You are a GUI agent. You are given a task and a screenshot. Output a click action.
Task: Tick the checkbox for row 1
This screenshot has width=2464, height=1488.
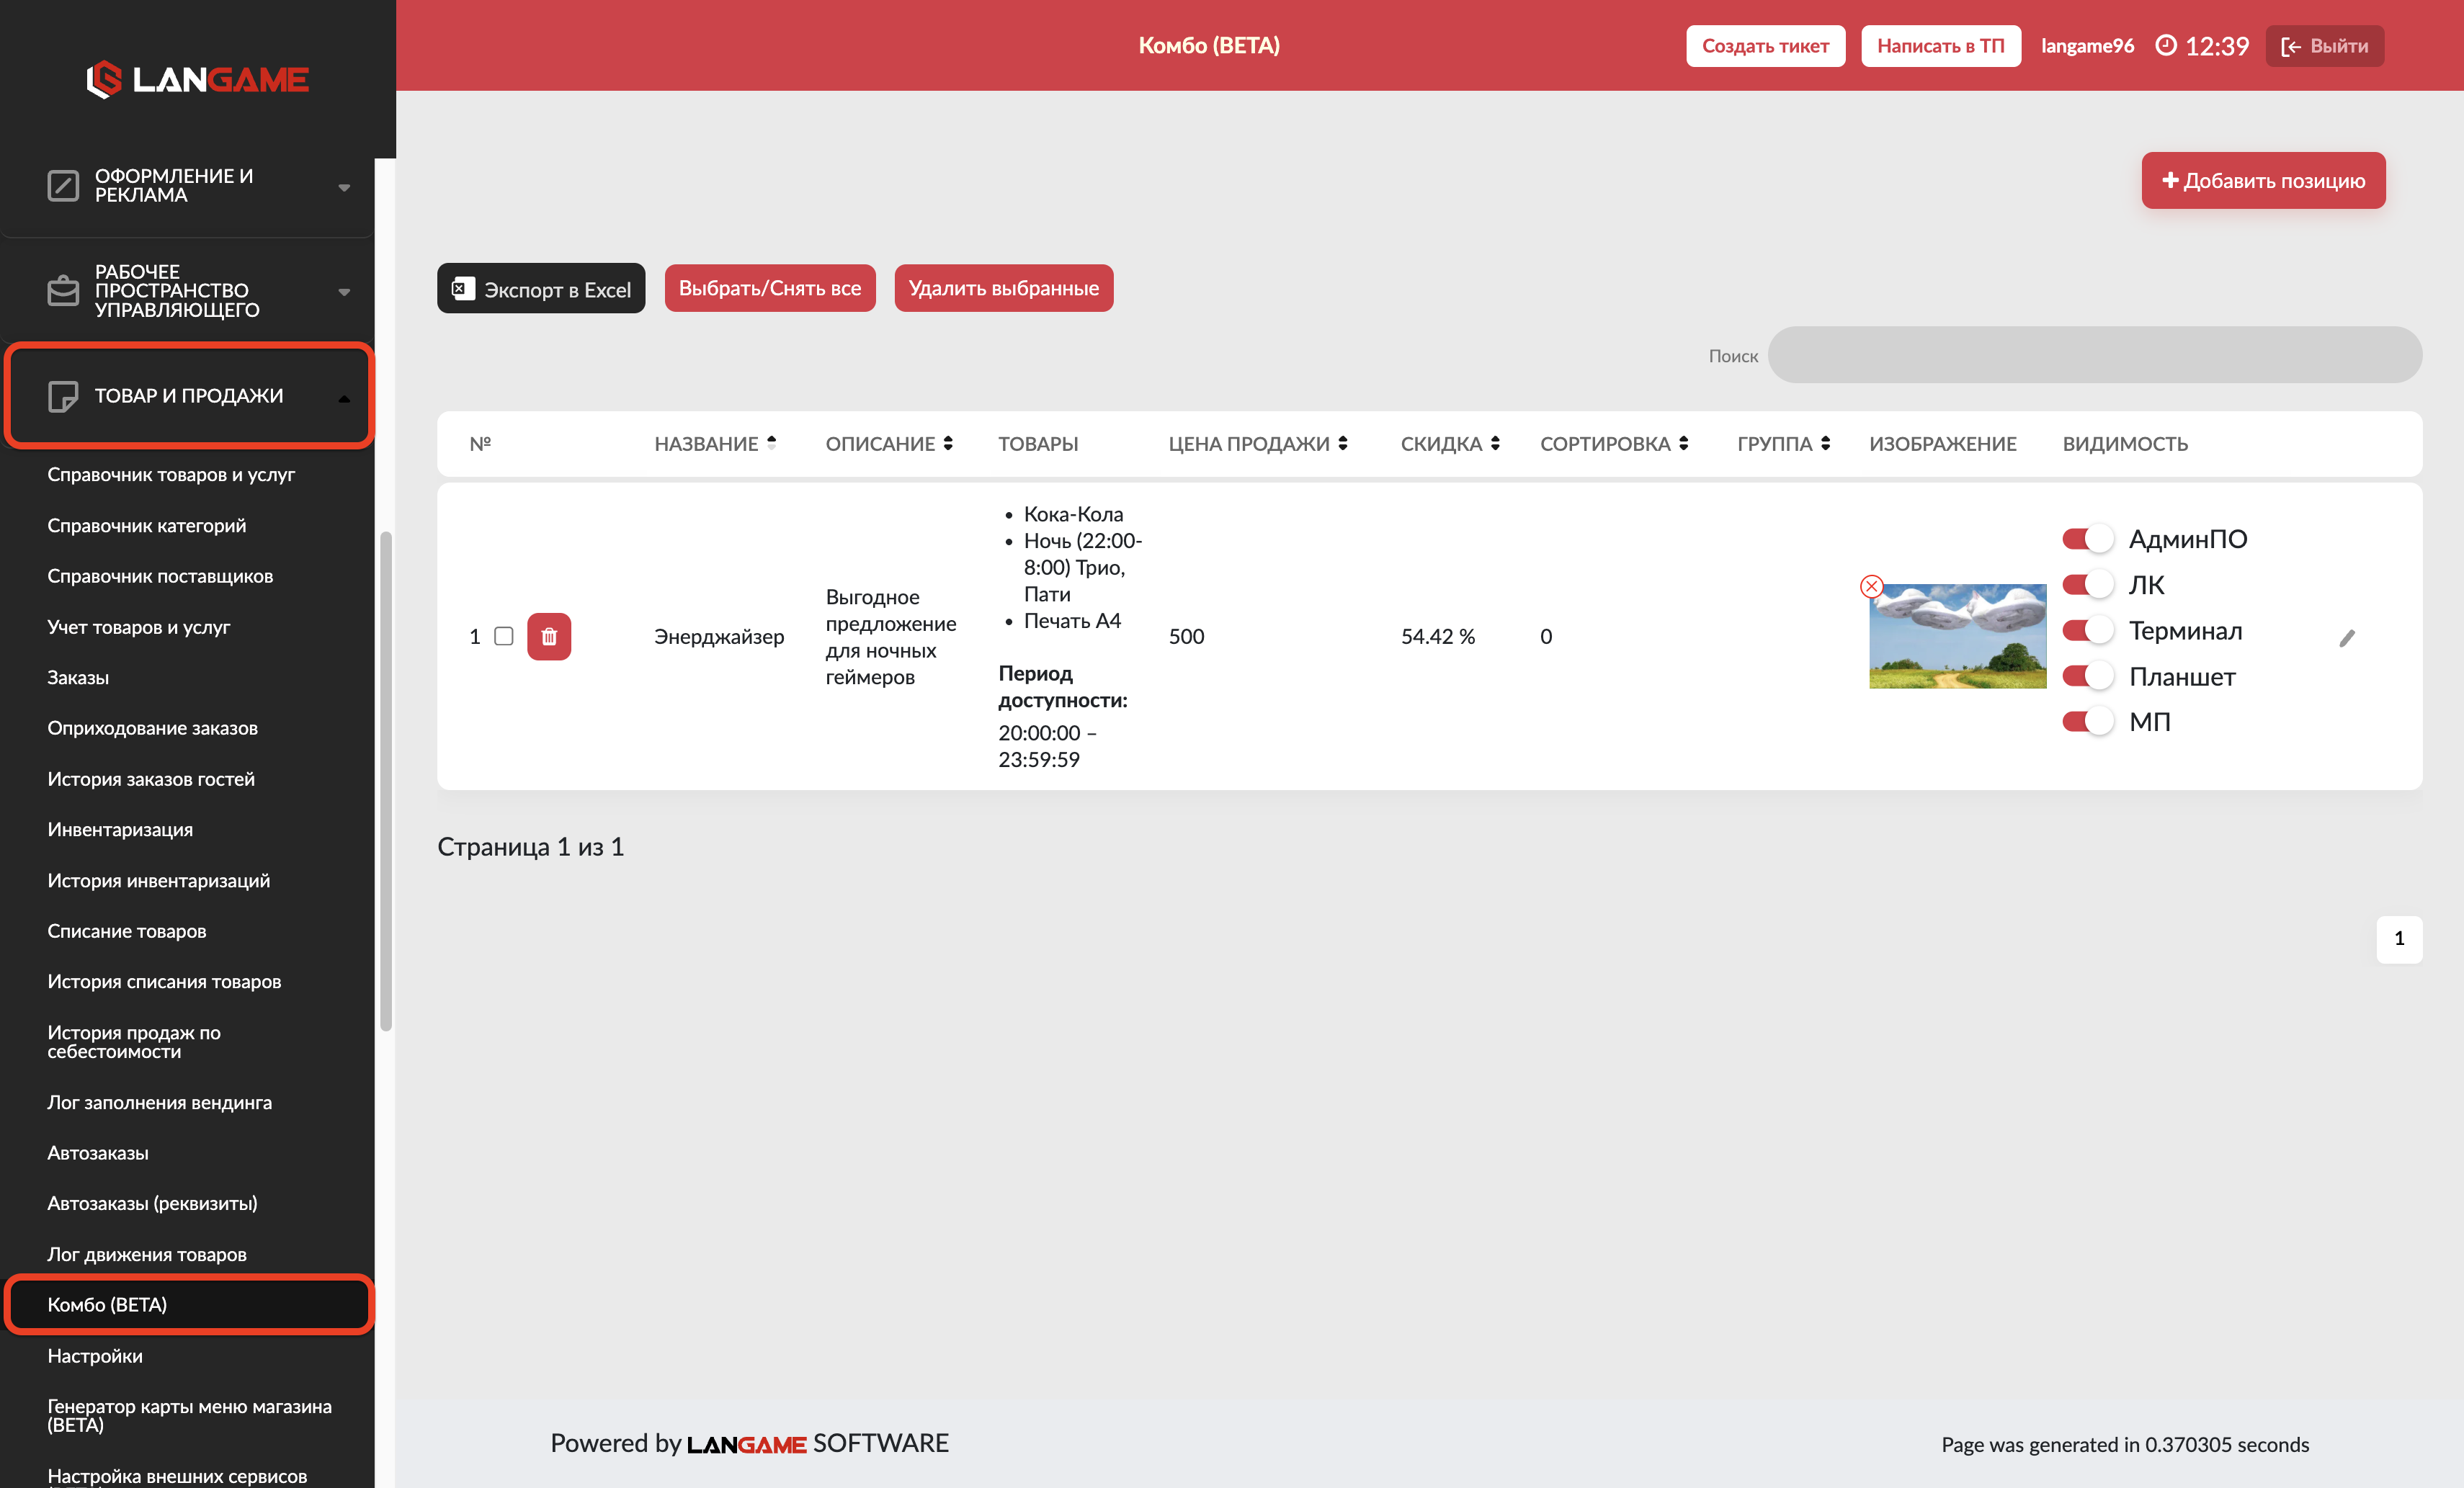click(504, 636)
